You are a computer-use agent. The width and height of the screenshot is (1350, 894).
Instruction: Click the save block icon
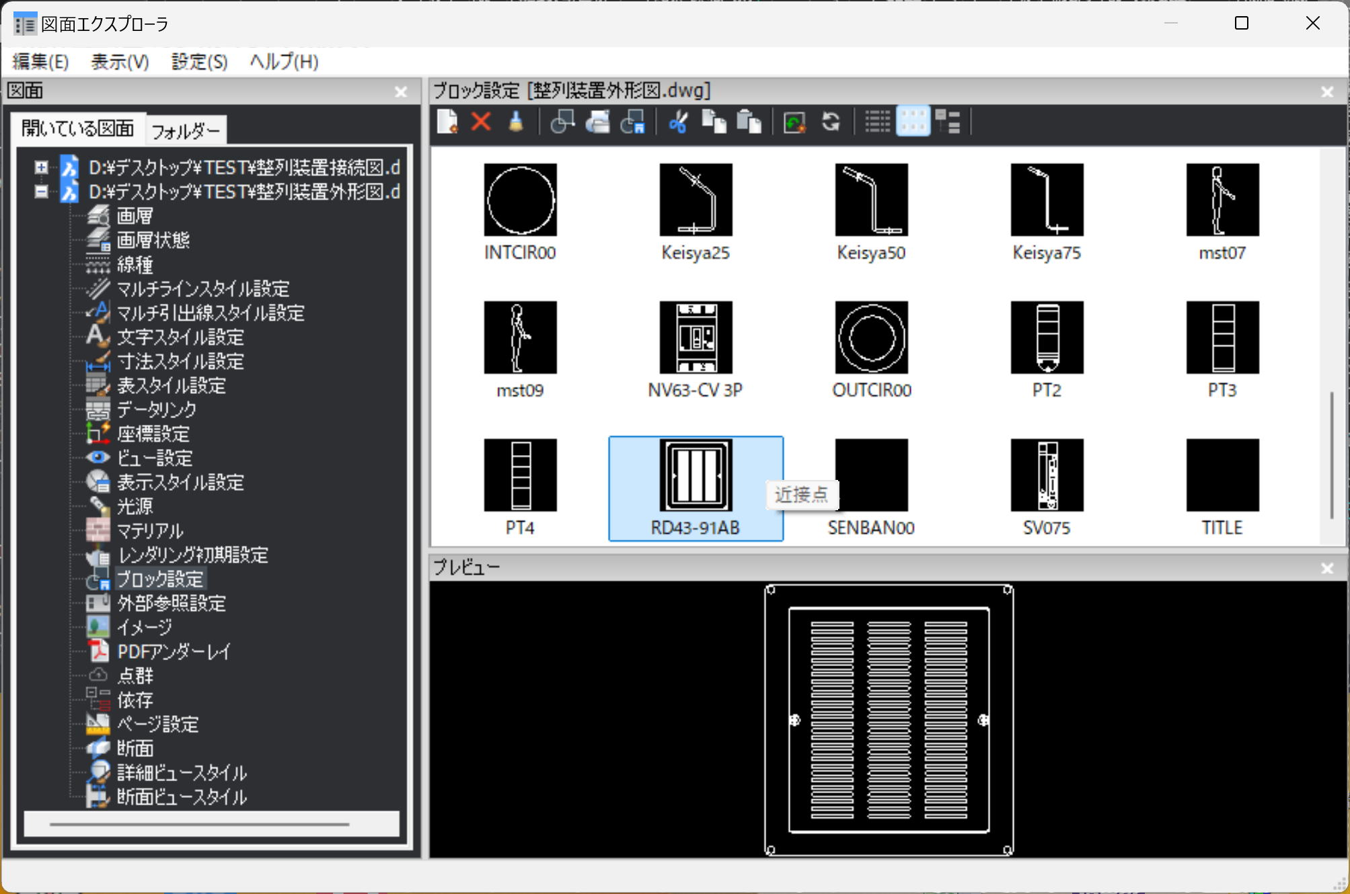point(632,122)
